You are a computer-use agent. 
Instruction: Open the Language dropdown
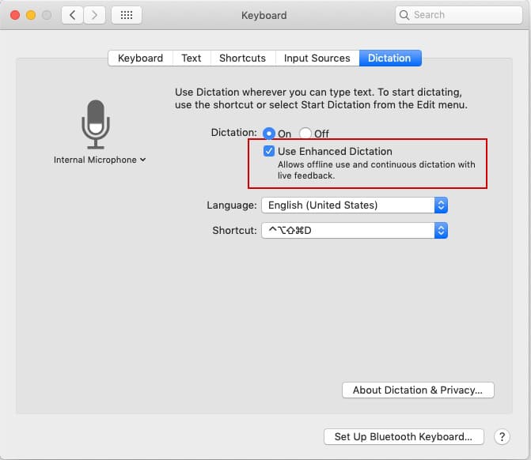click(355, 205)
